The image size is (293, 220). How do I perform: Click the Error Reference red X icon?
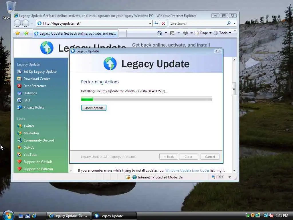point(19,86)
